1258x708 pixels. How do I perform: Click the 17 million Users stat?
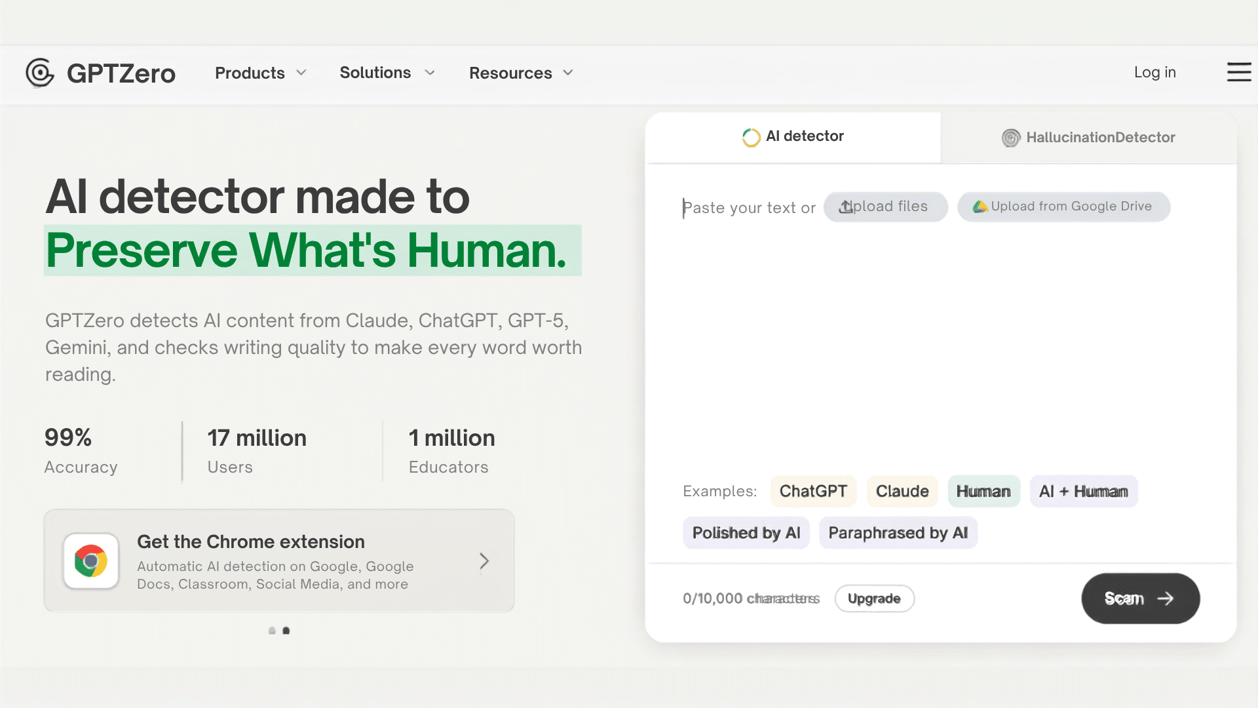[x=257, y=451]
